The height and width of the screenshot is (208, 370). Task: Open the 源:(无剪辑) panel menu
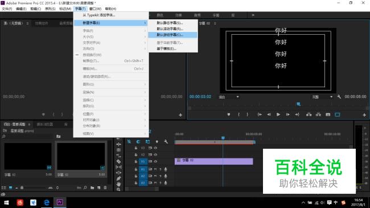[x=28, y=23]
